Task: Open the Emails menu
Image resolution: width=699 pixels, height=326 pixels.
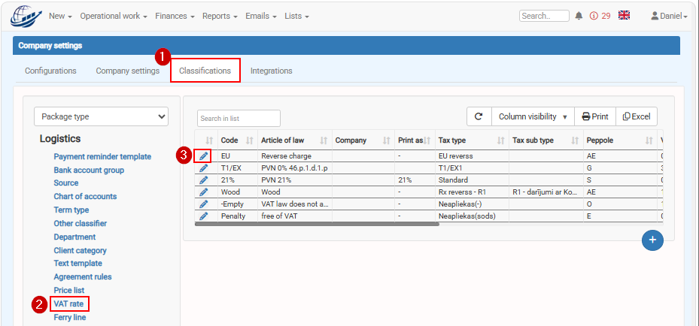Action: (261, 16)
